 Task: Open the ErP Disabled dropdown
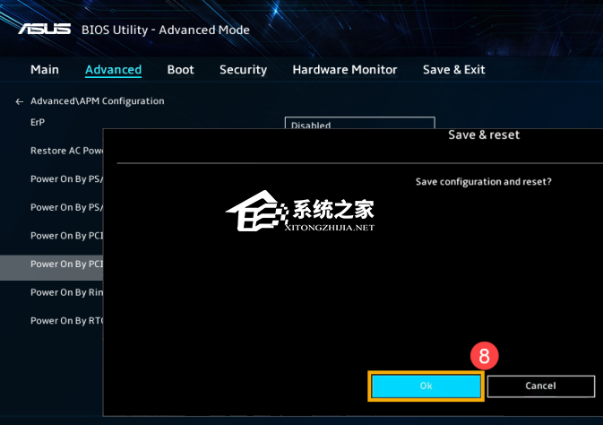pos(359,123)
